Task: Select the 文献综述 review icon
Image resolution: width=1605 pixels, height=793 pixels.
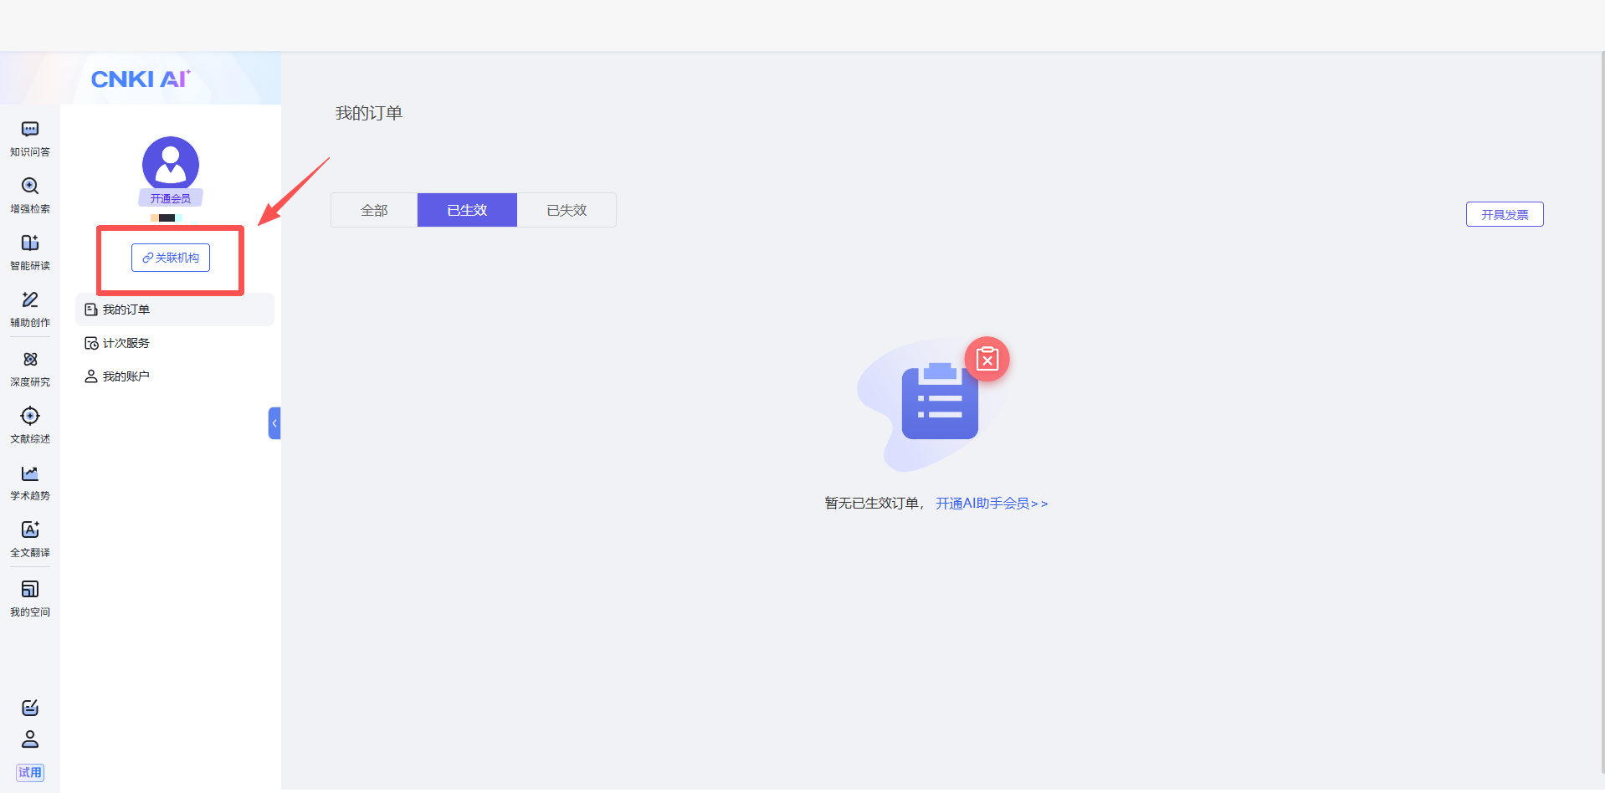Action: (x=30, y=417)
